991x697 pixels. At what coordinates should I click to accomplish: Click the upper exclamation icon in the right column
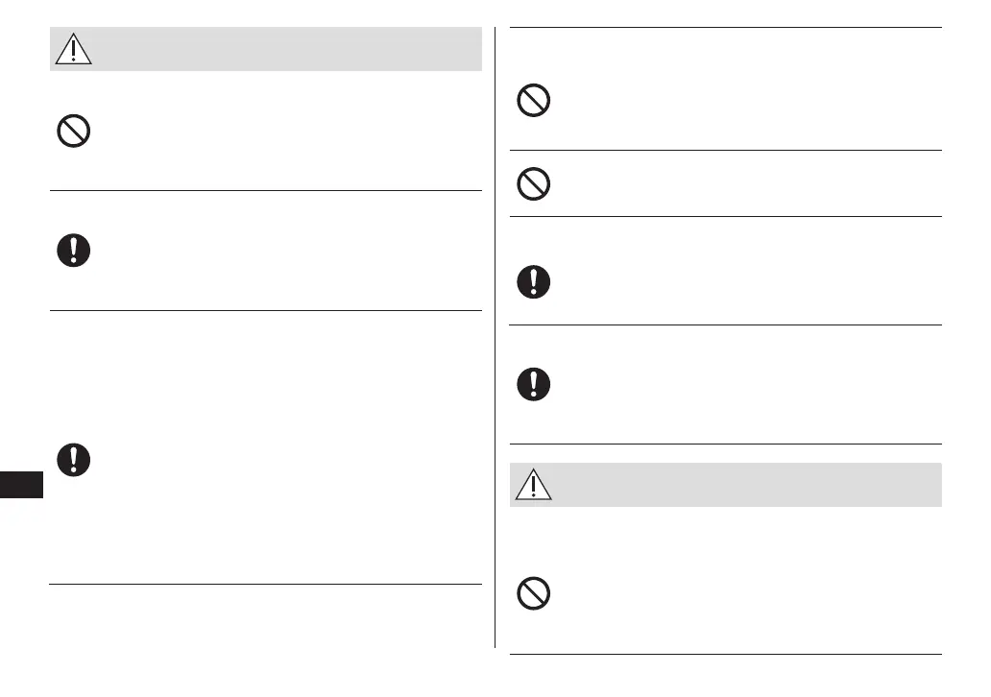(x=533, y=280)
